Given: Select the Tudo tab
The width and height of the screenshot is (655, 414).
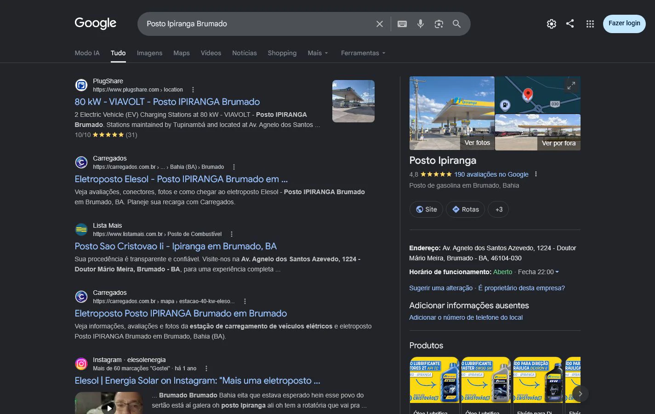Looking at the screenshot, I should (x=118, y=53).
